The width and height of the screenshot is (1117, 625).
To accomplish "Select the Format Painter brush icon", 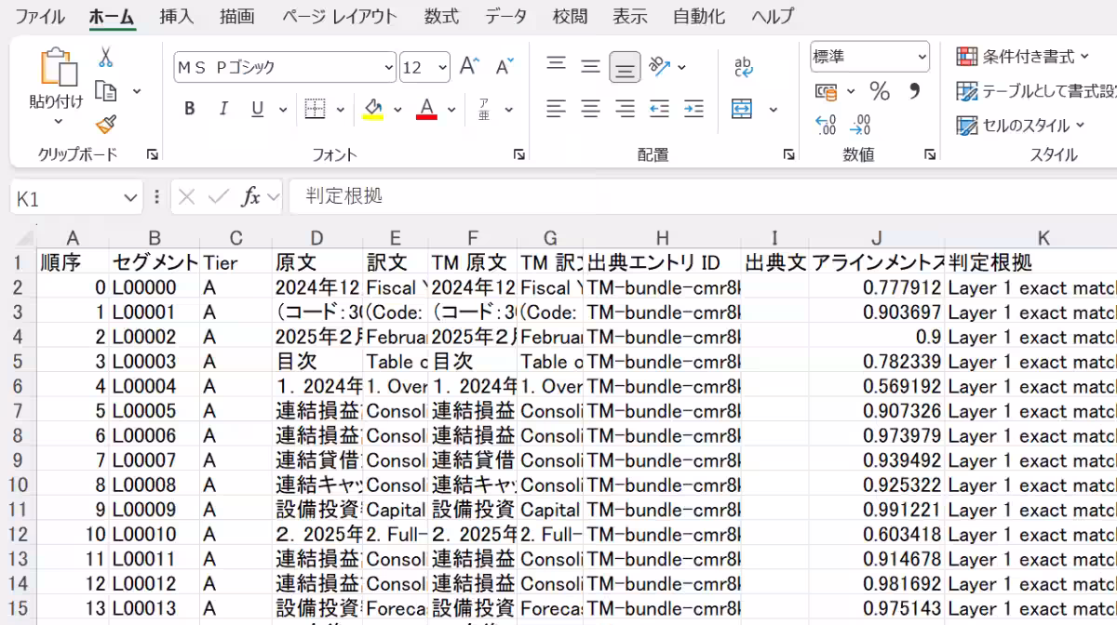I will point(105,125).
